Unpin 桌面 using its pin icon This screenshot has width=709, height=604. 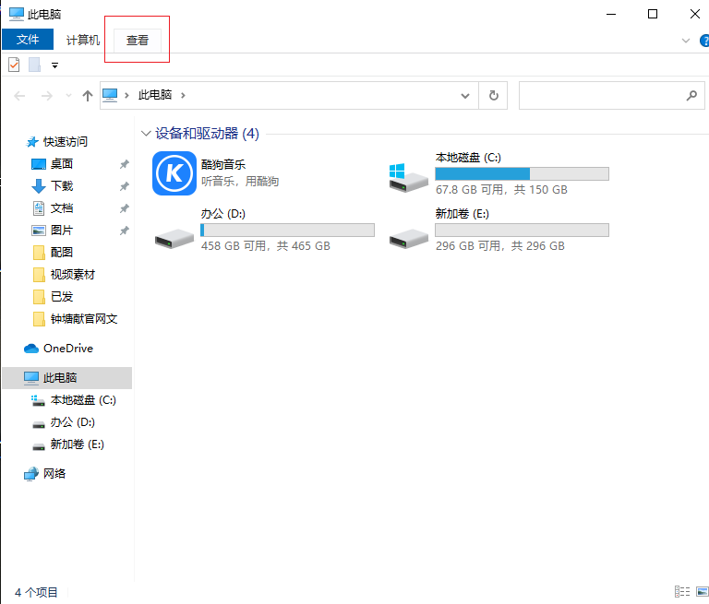point(125,164)
